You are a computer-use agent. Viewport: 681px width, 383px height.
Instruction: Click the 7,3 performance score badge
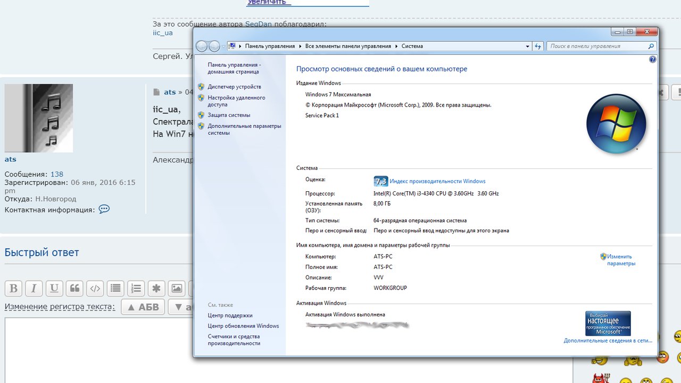(x=381, y=181)
